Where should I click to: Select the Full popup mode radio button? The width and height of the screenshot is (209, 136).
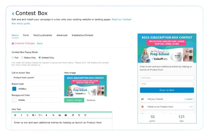13,58
